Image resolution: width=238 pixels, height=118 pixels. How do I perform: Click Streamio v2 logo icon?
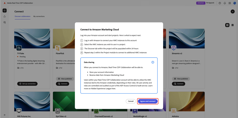(x=174, y=48)
